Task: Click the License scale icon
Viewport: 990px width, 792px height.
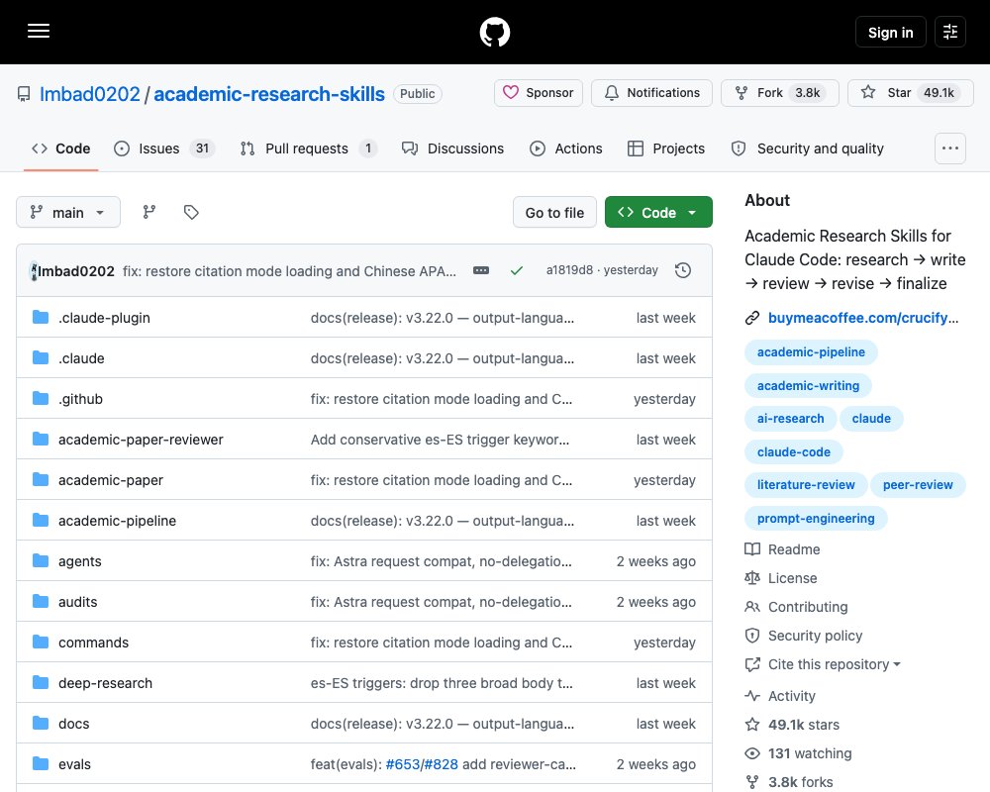Action: click(x=752, y=578)
